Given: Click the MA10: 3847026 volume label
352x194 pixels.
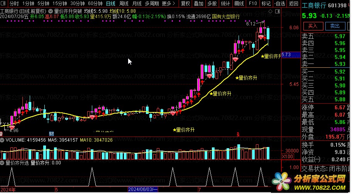Looking at the screenshot, I should [x=96, y=140].
